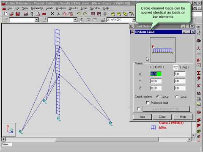Click the Print icon in toolbar
The image size is (203, 152).
(26, 14)
